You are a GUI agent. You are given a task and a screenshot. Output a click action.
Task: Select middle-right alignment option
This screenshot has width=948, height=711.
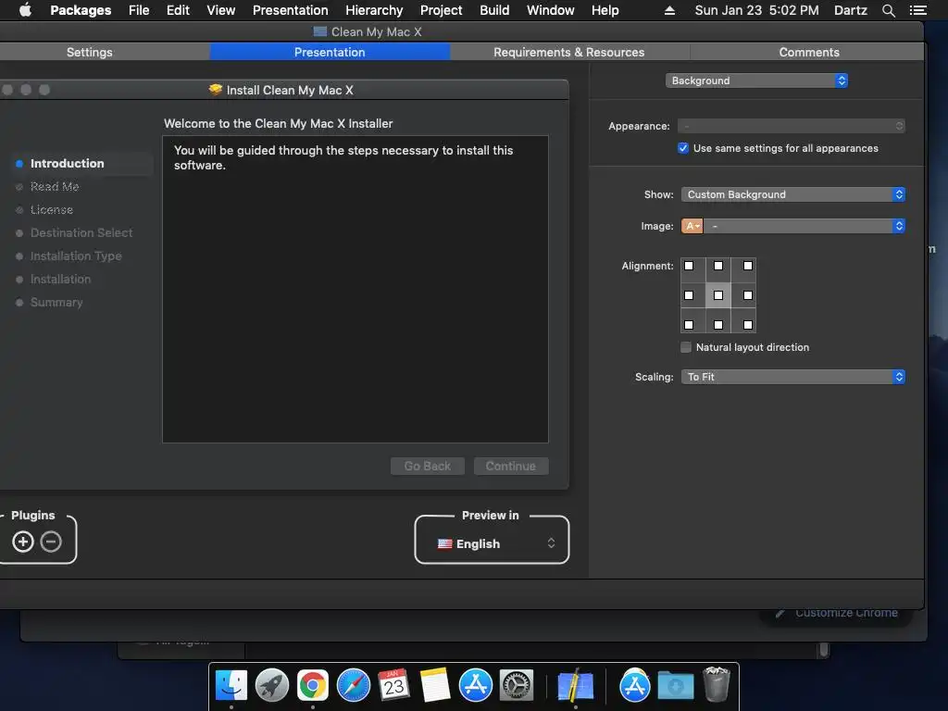click(748, 295)
